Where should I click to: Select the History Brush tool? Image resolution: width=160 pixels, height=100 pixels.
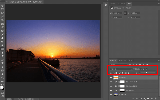[2, 42]
